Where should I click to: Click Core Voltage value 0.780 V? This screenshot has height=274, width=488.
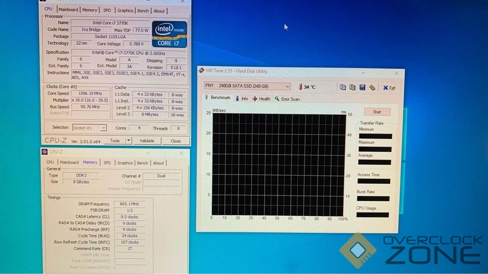tap(136, 44)
